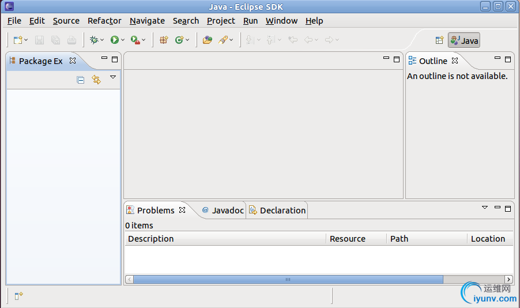The image size is (520, 308).
Task: Maximize the Problems panel
Action: tap(508, 209)
